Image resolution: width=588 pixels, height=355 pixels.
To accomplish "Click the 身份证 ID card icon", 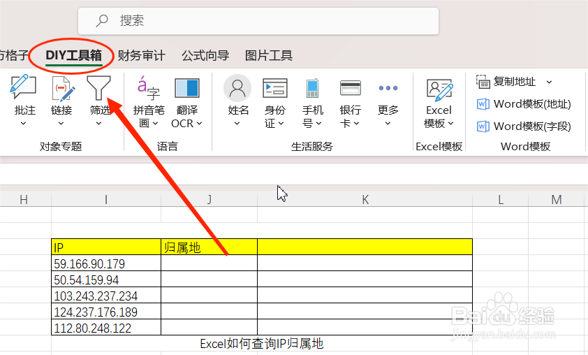I will click(275, 88).
